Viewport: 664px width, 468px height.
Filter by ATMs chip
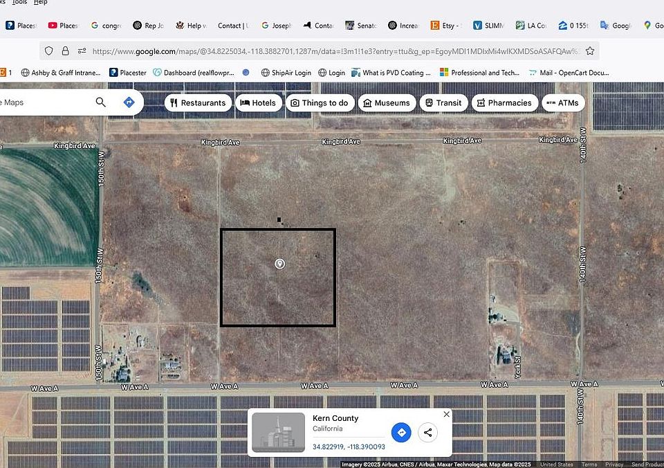[x=563, y=102]
